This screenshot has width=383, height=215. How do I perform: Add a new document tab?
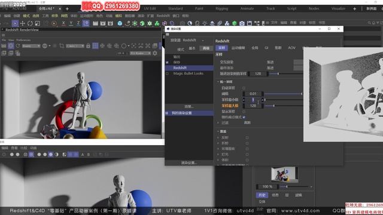(x=67, y=9)
